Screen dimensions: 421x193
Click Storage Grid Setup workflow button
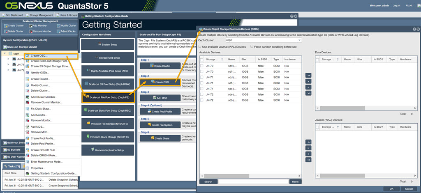click(x=107, y=57)
